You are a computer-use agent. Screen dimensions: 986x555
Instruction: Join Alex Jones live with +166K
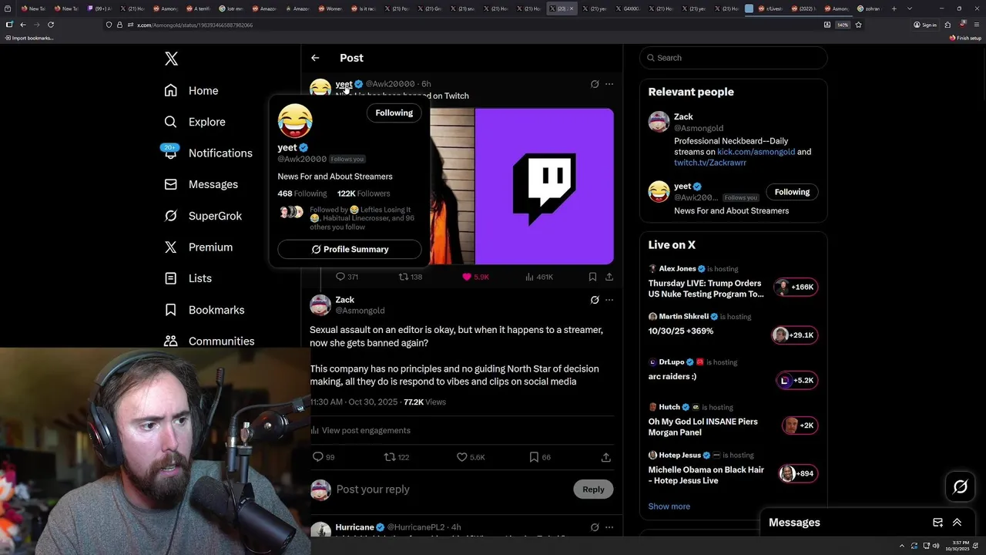(x=795, y=287)
